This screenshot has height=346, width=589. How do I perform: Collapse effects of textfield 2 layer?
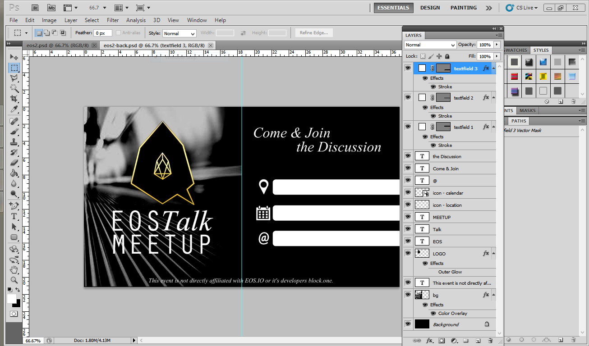click(493, 98)
